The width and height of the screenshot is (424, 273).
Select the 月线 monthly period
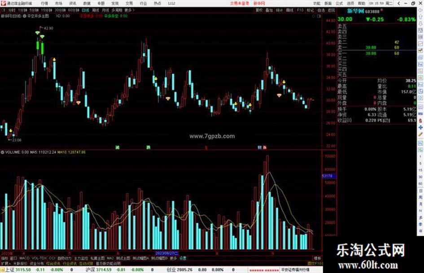point(105,10)
